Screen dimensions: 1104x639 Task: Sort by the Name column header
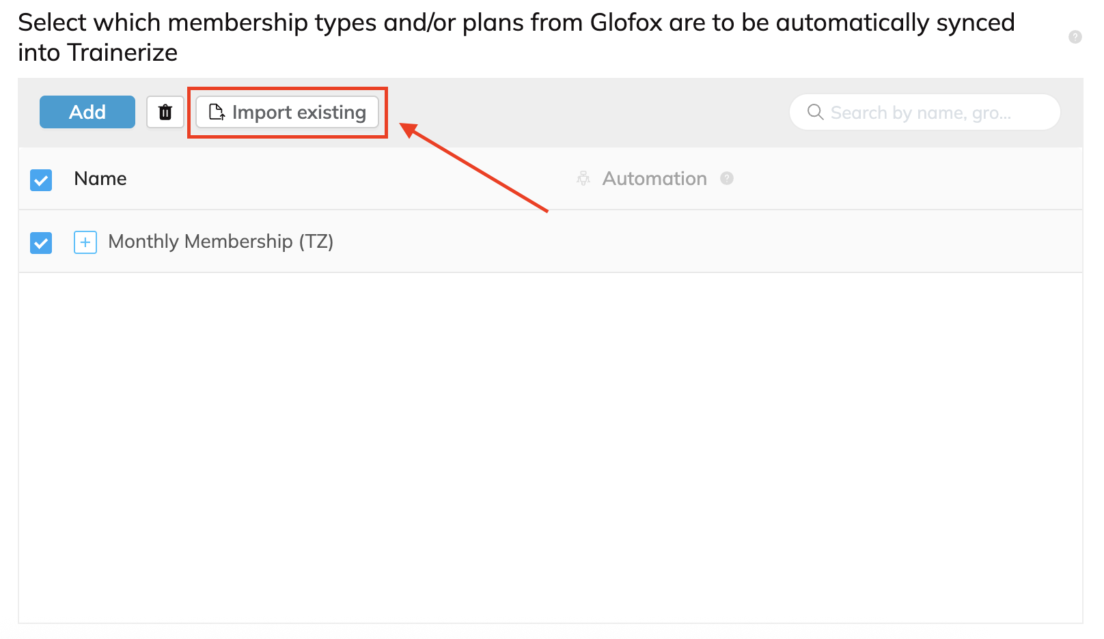click(100, 178)
